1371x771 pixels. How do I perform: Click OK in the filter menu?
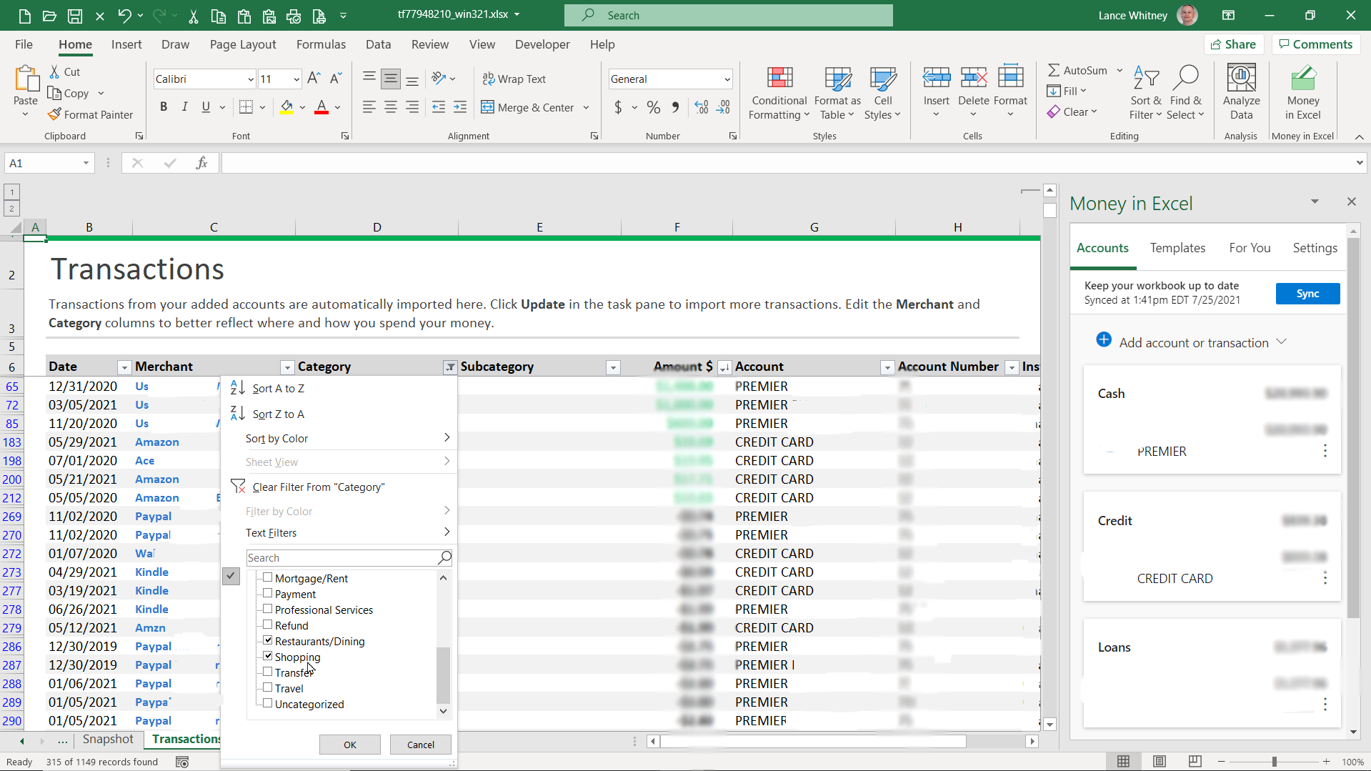350,745
